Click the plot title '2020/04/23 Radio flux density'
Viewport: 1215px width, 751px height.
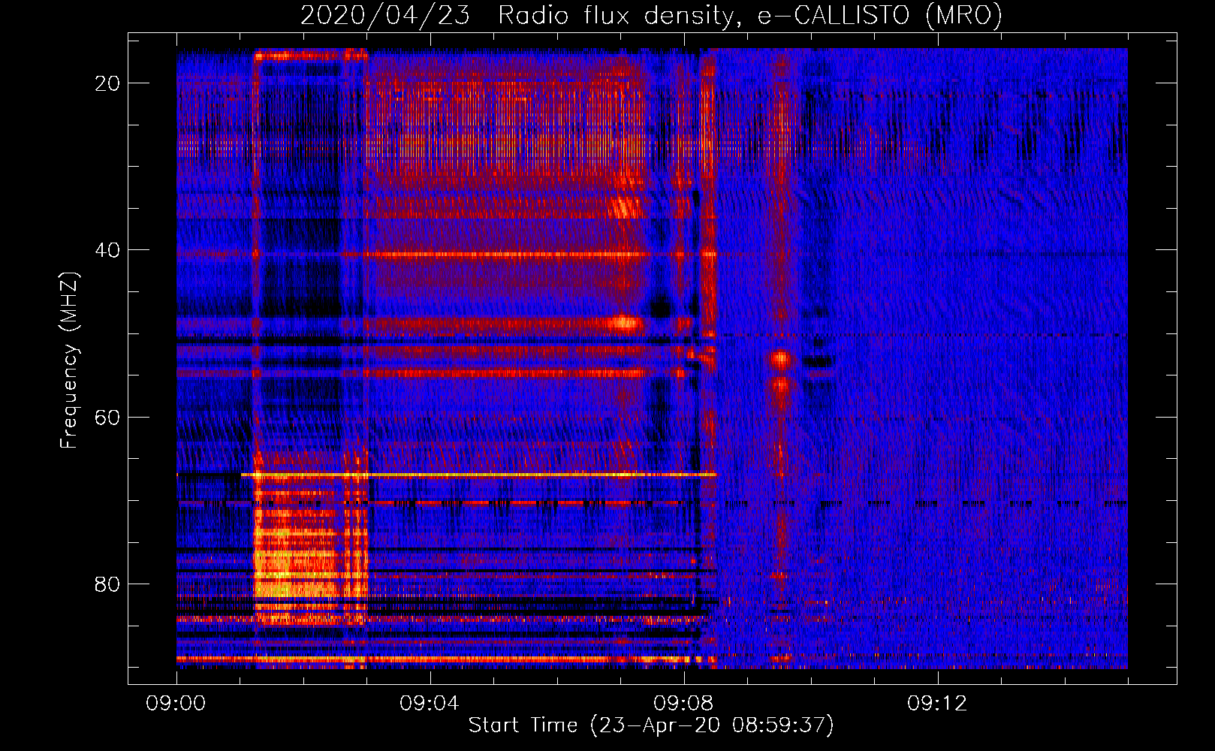point(651,15)
